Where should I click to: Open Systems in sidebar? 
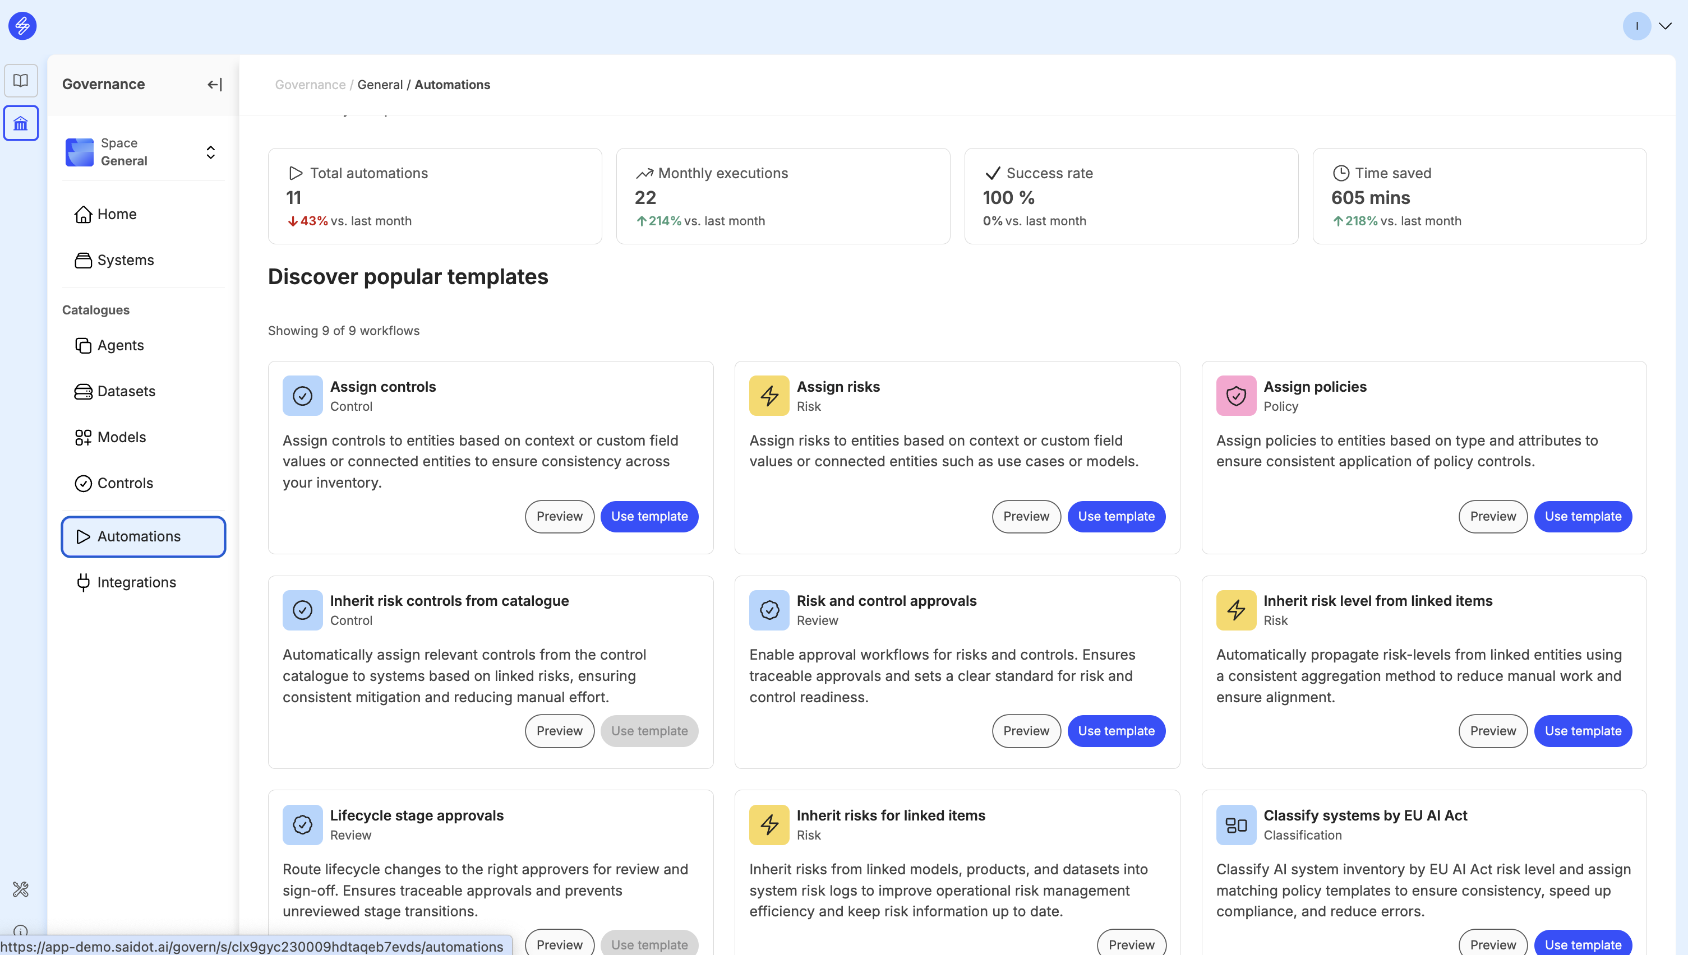pos(144,259)
